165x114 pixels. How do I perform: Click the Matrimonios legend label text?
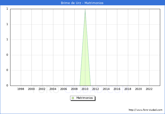[x=85, y=98]
